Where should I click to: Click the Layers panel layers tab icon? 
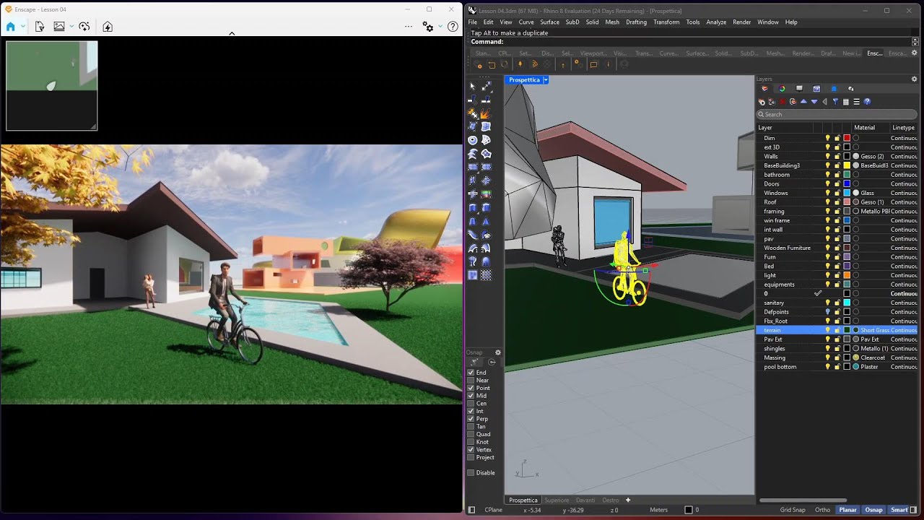point(764,89)
